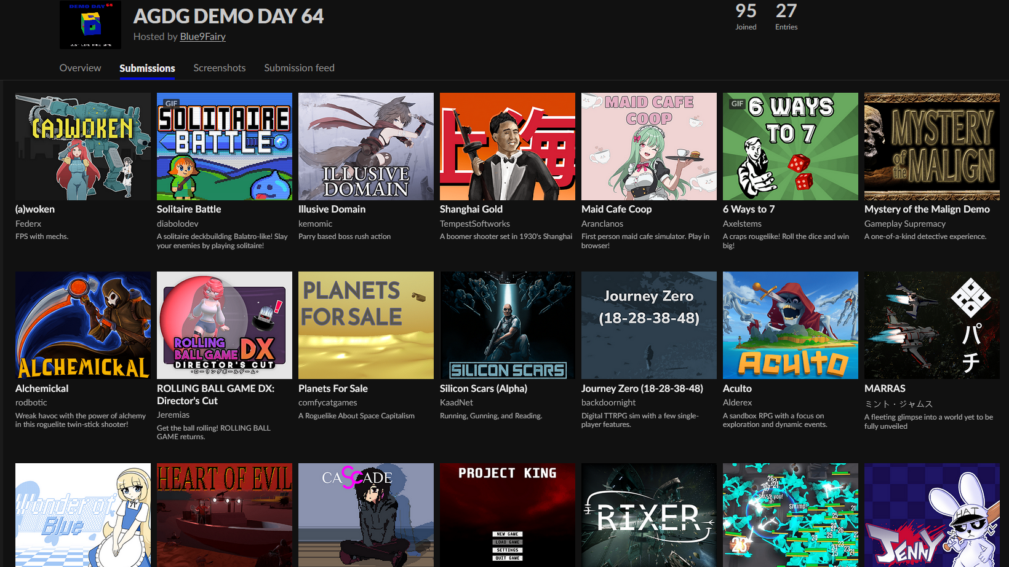Image resolution: width=1009 pixels, height=567 pixels.
Task: View author Federx's profile
Action: click(x=28, y=224)
